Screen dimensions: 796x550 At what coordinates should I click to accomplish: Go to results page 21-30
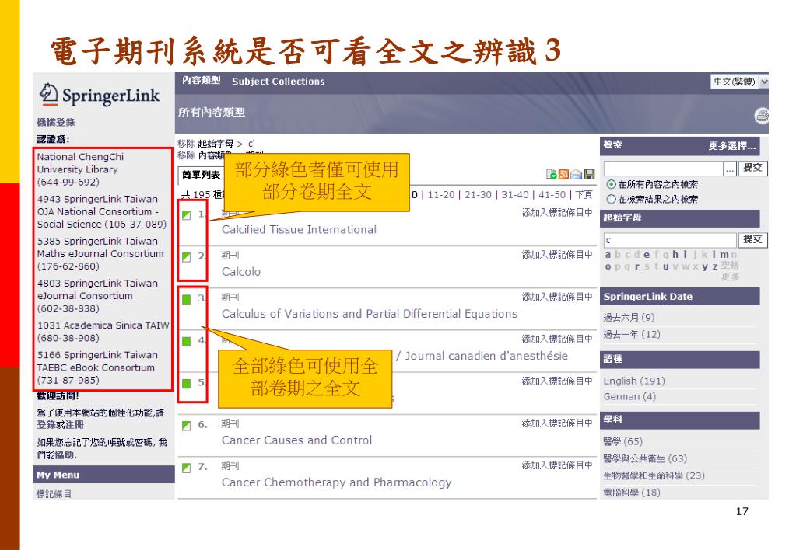point(479,195)
